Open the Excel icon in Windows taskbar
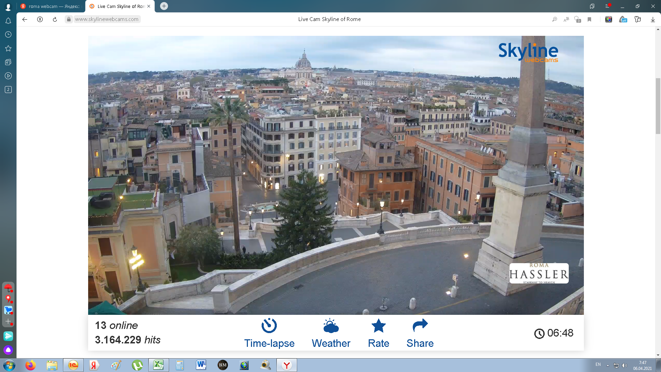 pyautogui.click(x=158, y=365)
